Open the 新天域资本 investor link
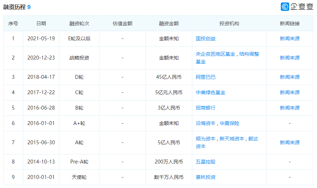The height and width of the screenshot is (188, 317). coord(232,139)
